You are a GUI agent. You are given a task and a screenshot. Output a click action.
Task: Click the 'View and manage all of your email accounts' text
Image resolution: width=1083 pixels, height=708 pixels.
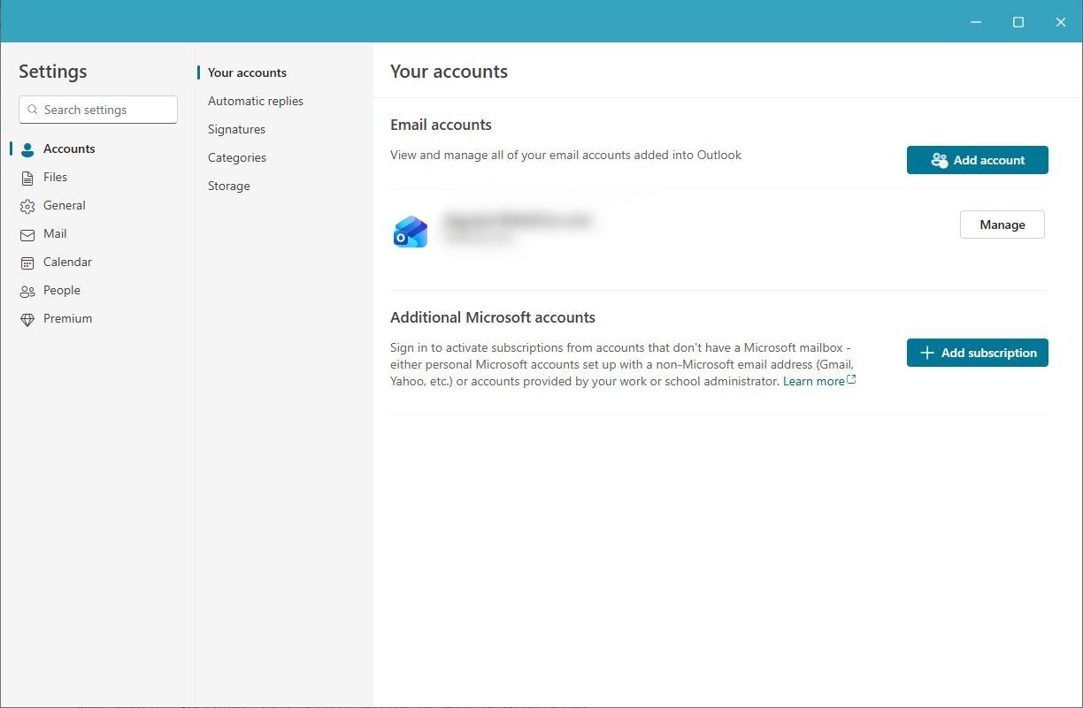(x=566, y=155)
